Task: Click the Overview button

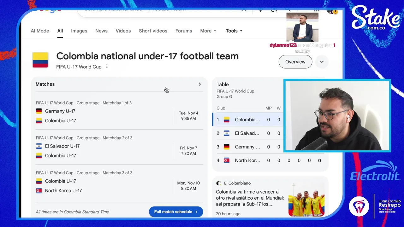Action: 295,62
